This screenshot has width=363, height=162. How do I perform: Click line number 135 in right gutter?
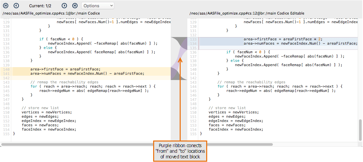[194, 48]
